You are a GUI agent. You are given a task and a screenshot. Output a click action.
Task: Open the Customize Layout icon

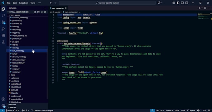point(174,3)
